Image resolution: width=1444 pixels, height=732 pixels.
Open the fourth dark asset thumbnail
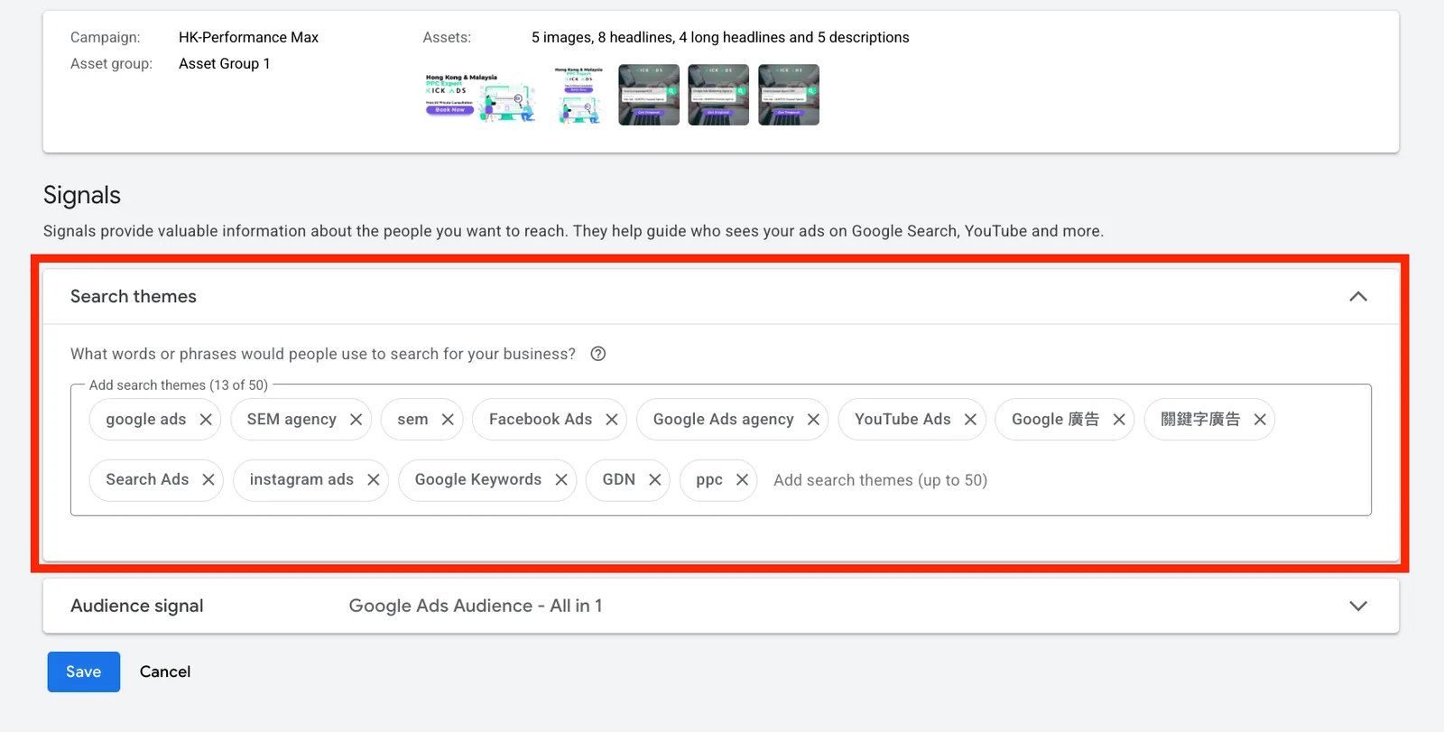(x=718, y=95)
